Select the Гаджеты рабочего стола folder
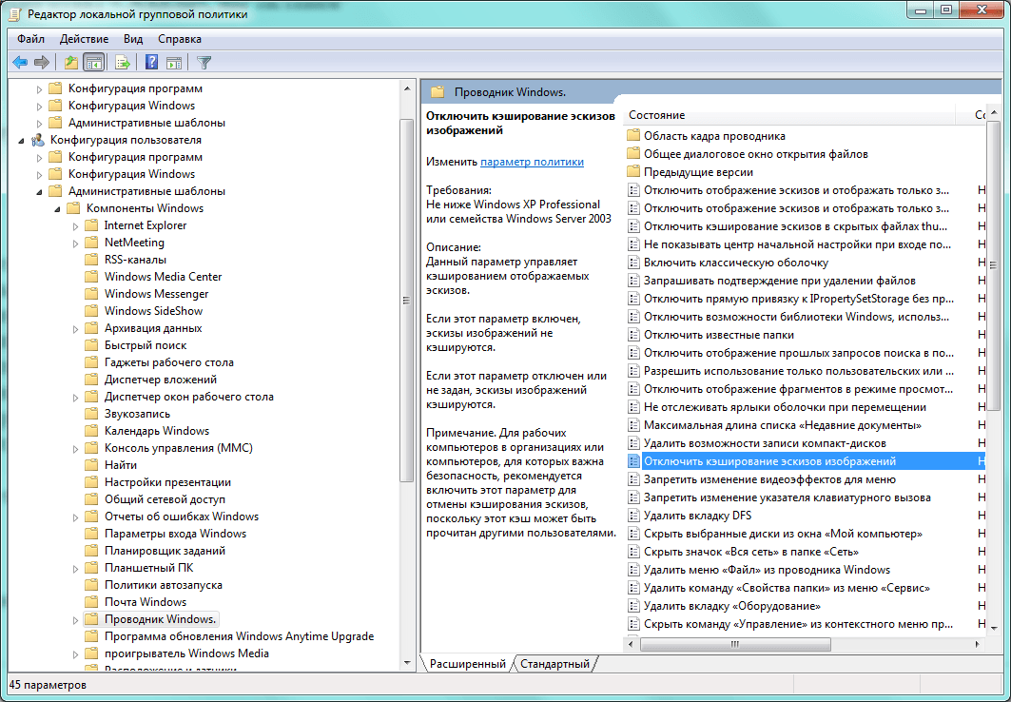Viewport: 1011px width, 702px height. coord(169,362)
